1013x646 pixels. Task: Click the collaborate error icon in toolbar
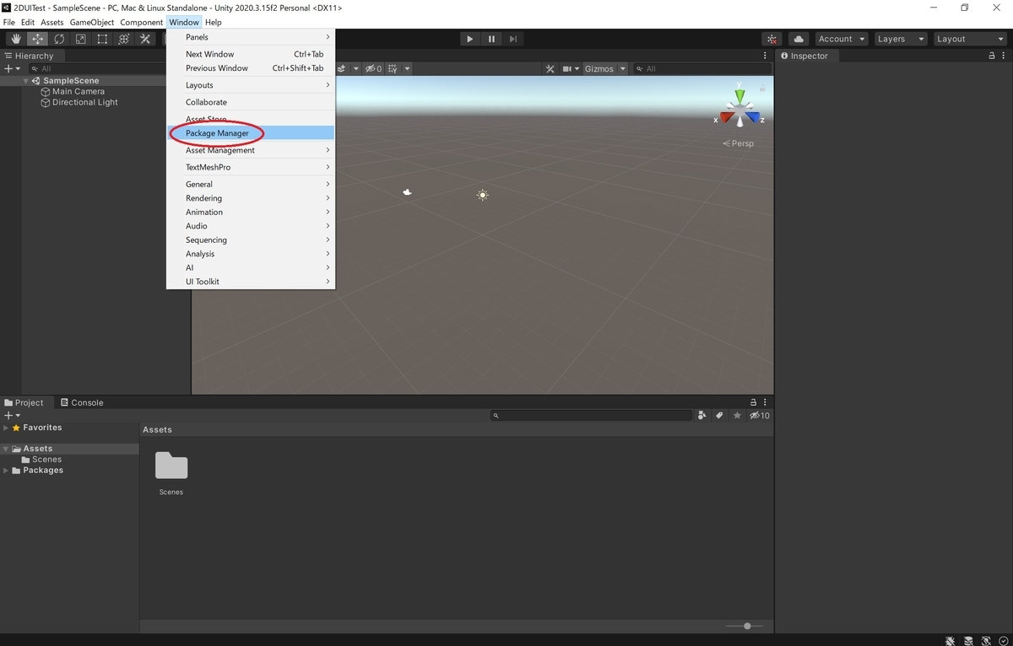click(771, 39)
